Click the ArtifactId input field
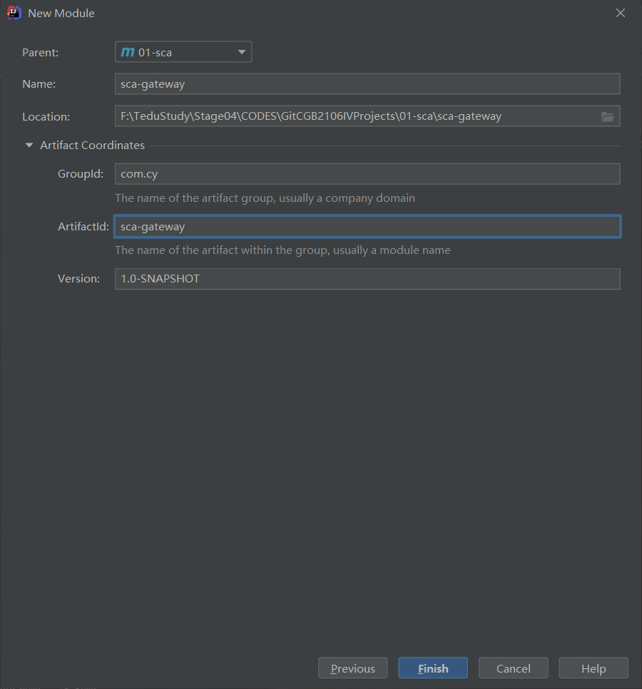This screenshot has height=689, width=642. click(x=367, y=226)
